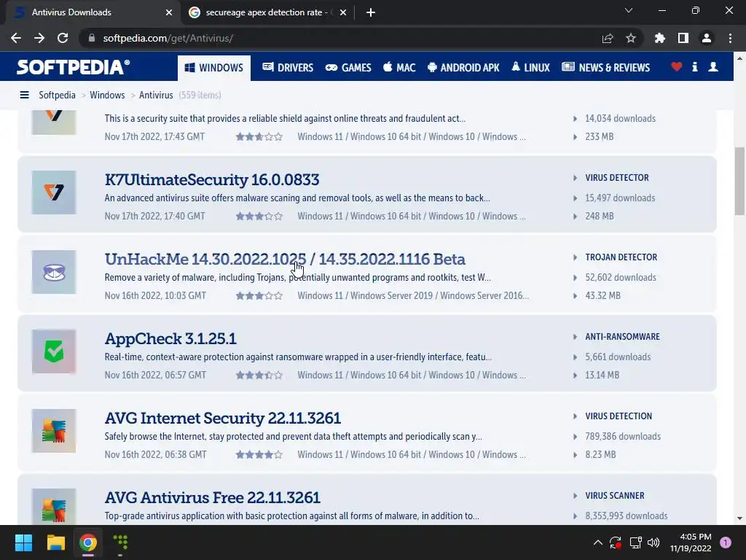The height and width of the screenshot is (560, 746).
Task: Click the Chrome icon in the taskbar
Action: (x=88, y=542)
